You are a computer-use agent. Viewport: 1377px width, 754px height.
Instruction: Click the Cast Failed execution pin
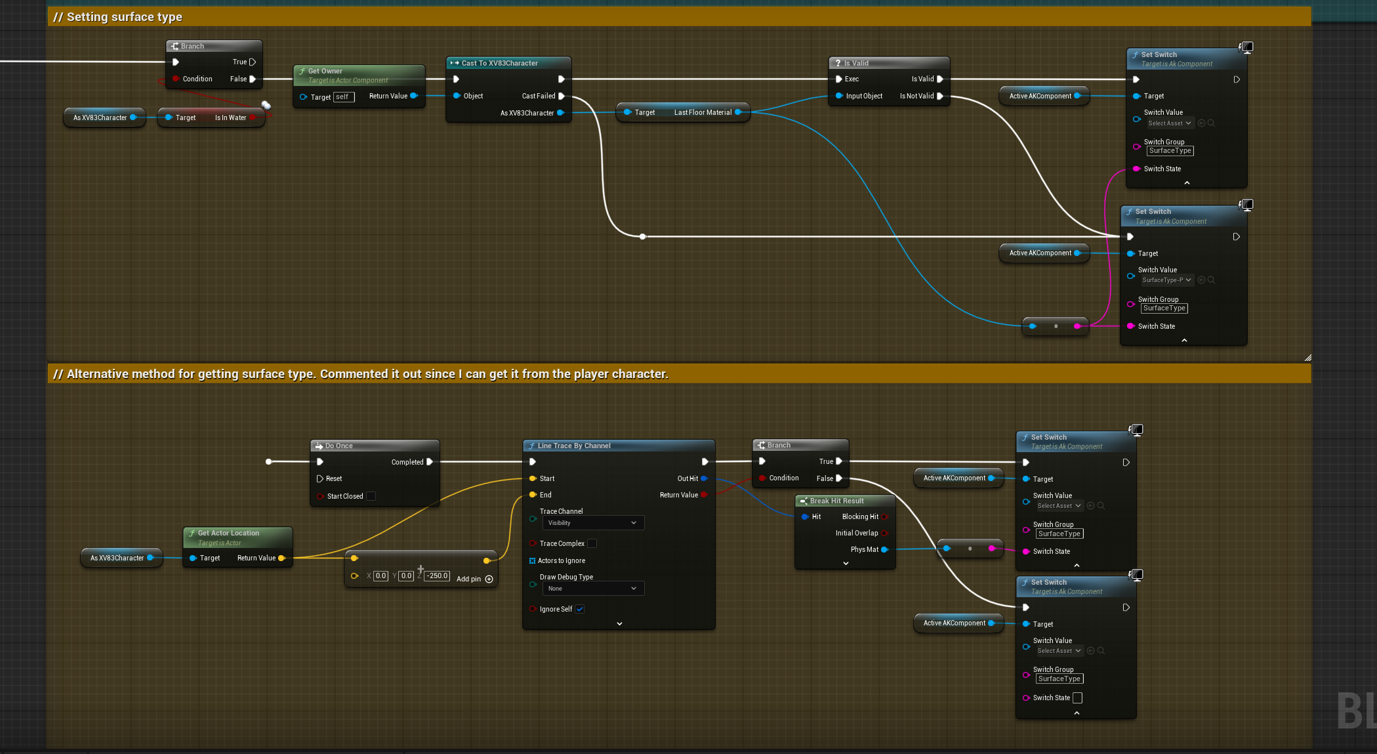pyautogui.click(x=562, y=96)
